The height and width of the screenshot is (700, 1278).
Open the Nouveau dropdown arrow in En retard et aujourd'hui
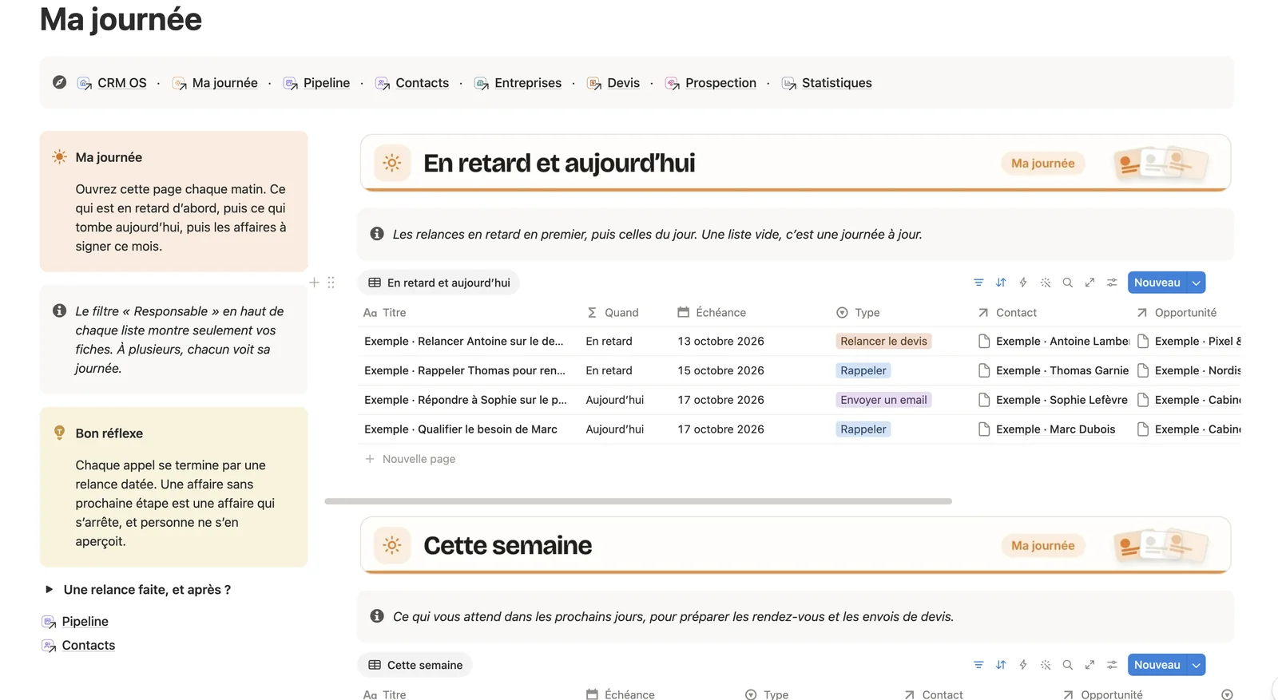[1197, 283]
